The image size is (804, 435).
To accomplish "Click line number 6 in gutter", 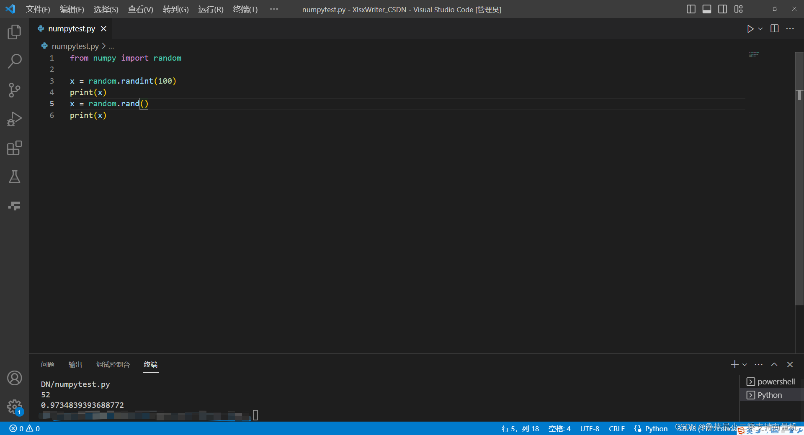I will [52, 115].
